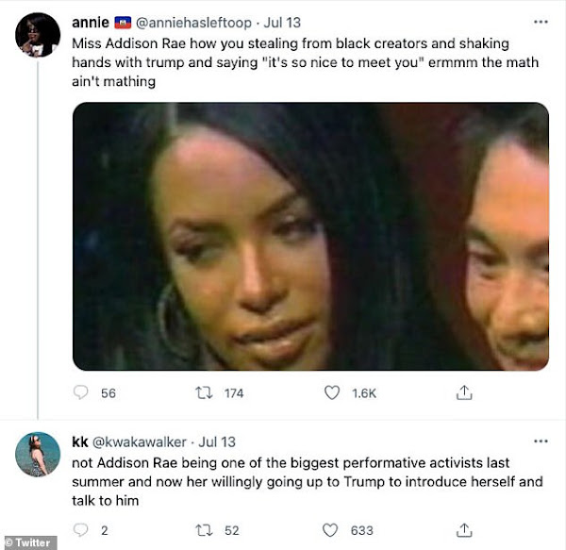
Task: Visit @kwakawalker handle link
Action: point(140,442)
